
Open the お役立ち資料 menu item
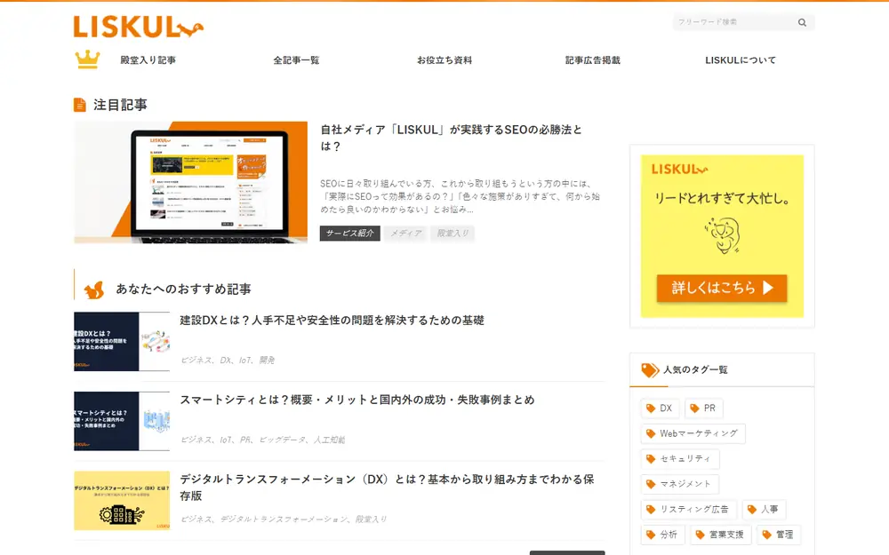click(444, 60)
